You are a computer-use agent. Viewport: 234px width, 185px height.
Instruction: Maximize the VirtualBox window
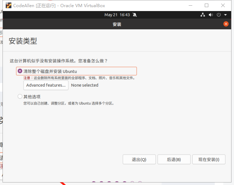click(x=207, y=5)
